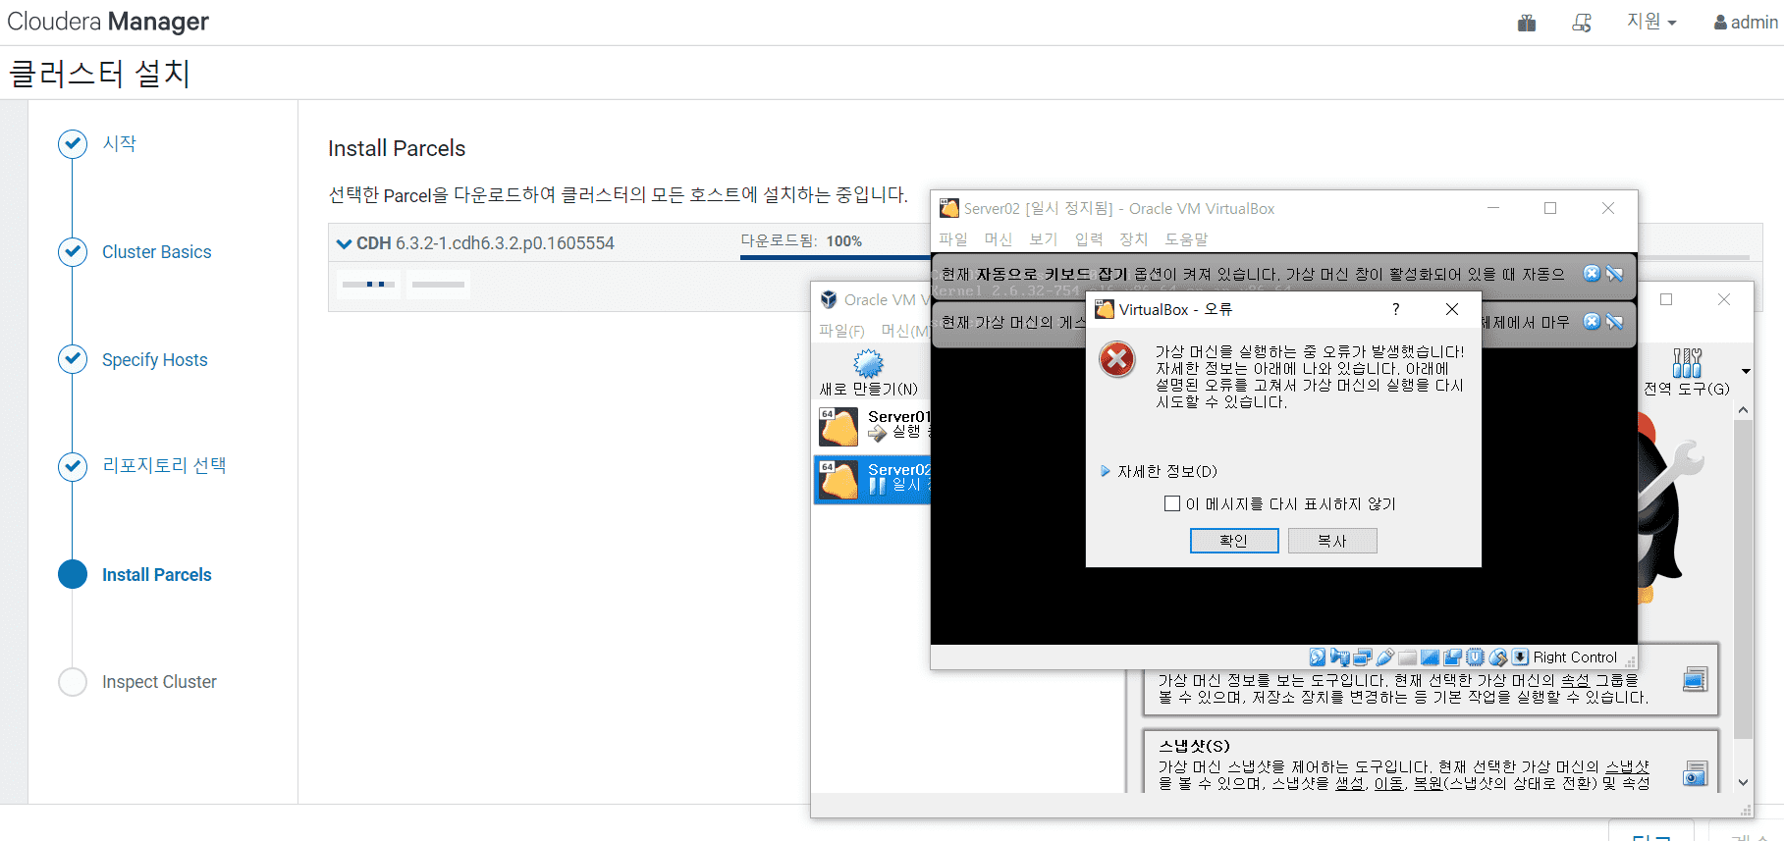
Task: Open the Support (지원) dropdown
Action: click(1651, 22)
